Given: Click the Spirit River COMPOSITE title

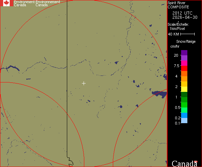Looking at the screenshot, I should point(178,5).
